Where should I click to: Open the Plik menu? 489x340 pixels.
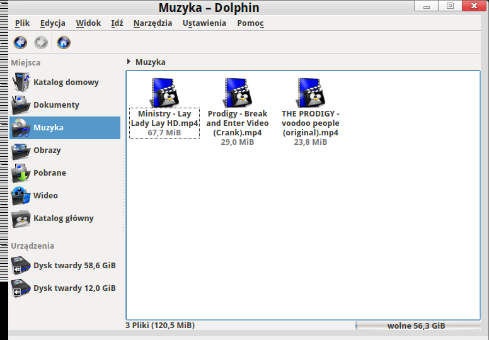[x=23, y=23]
